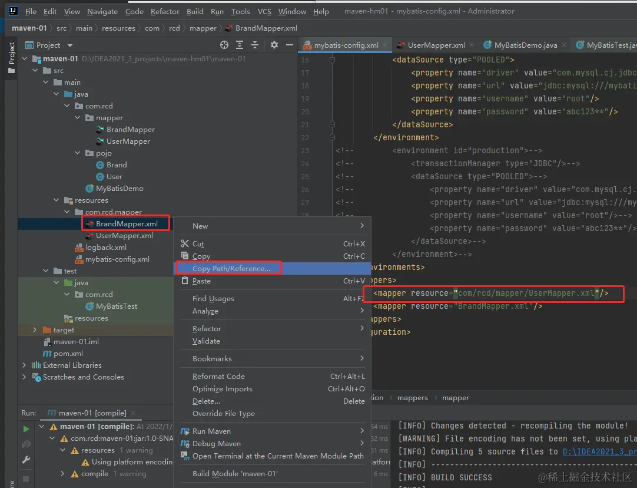Choose Build Module 'maven-01' in context menu
Screen dimensions: 637x488
tap(272, 474)
